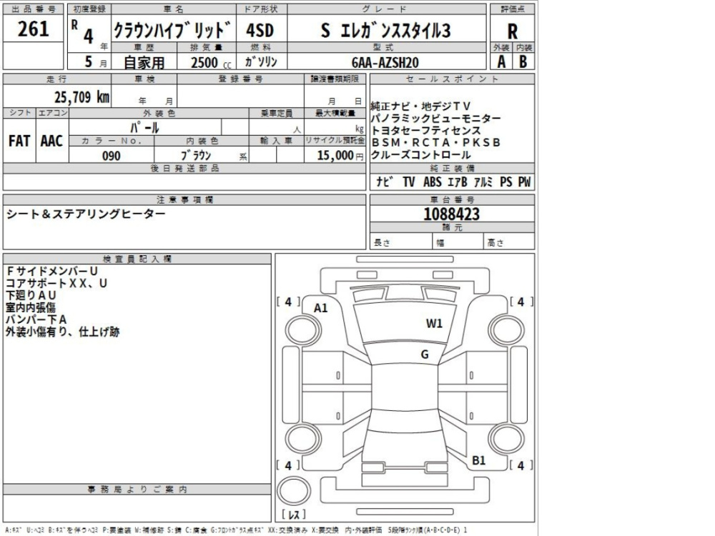Click air conditioner type AAC
This screenshot has height=536, width=715.
(51, 141)
